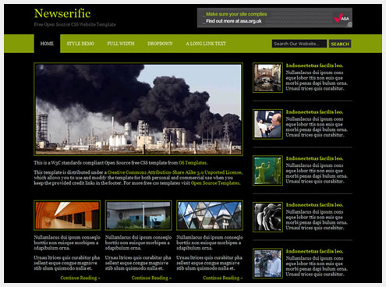This screenshot has height=287, width=386.
Task: Continue Reading under orange corridor article
Action: click(80, 278)
